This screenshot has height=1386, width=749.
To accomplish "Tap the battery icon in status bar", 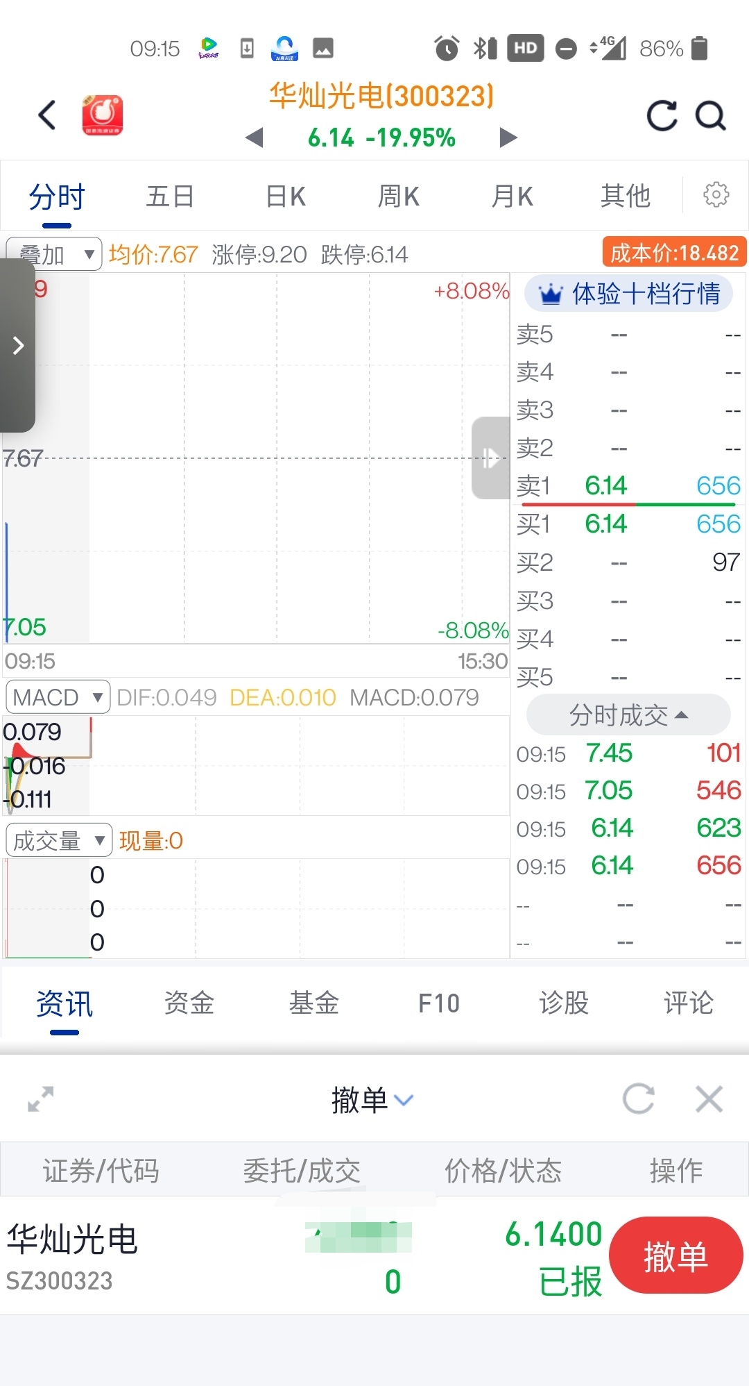I will tap(700, 49).
